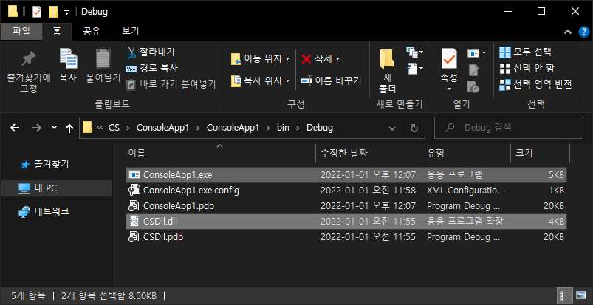
Task: Click 선택 영역 반전 (Invert selection)
Action: coord(535,84)
